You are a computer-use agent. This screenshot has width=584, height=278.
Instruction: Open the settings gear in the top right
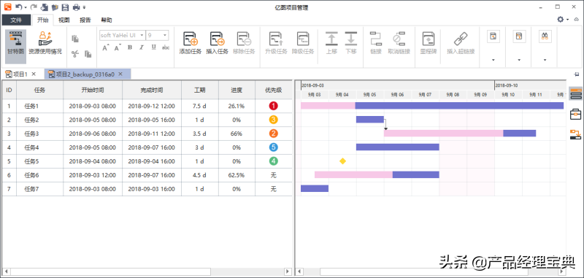560,20
